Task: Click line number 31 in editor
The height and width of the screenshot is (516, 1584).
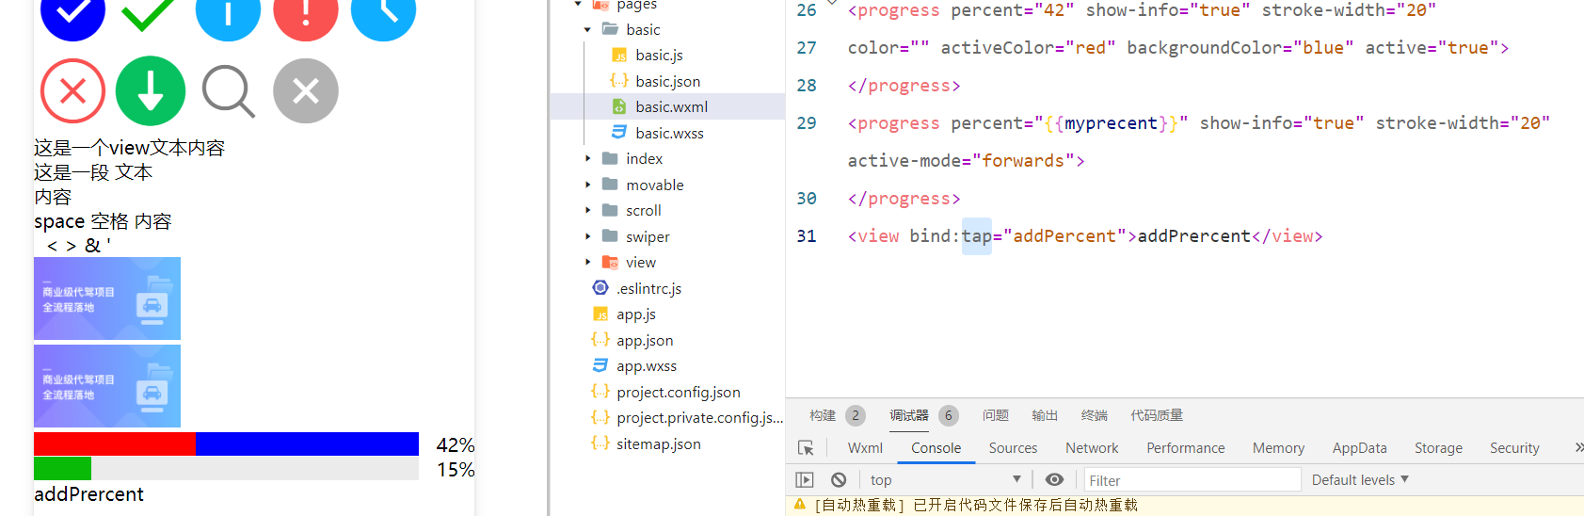Action: click(x=807, y=236)
